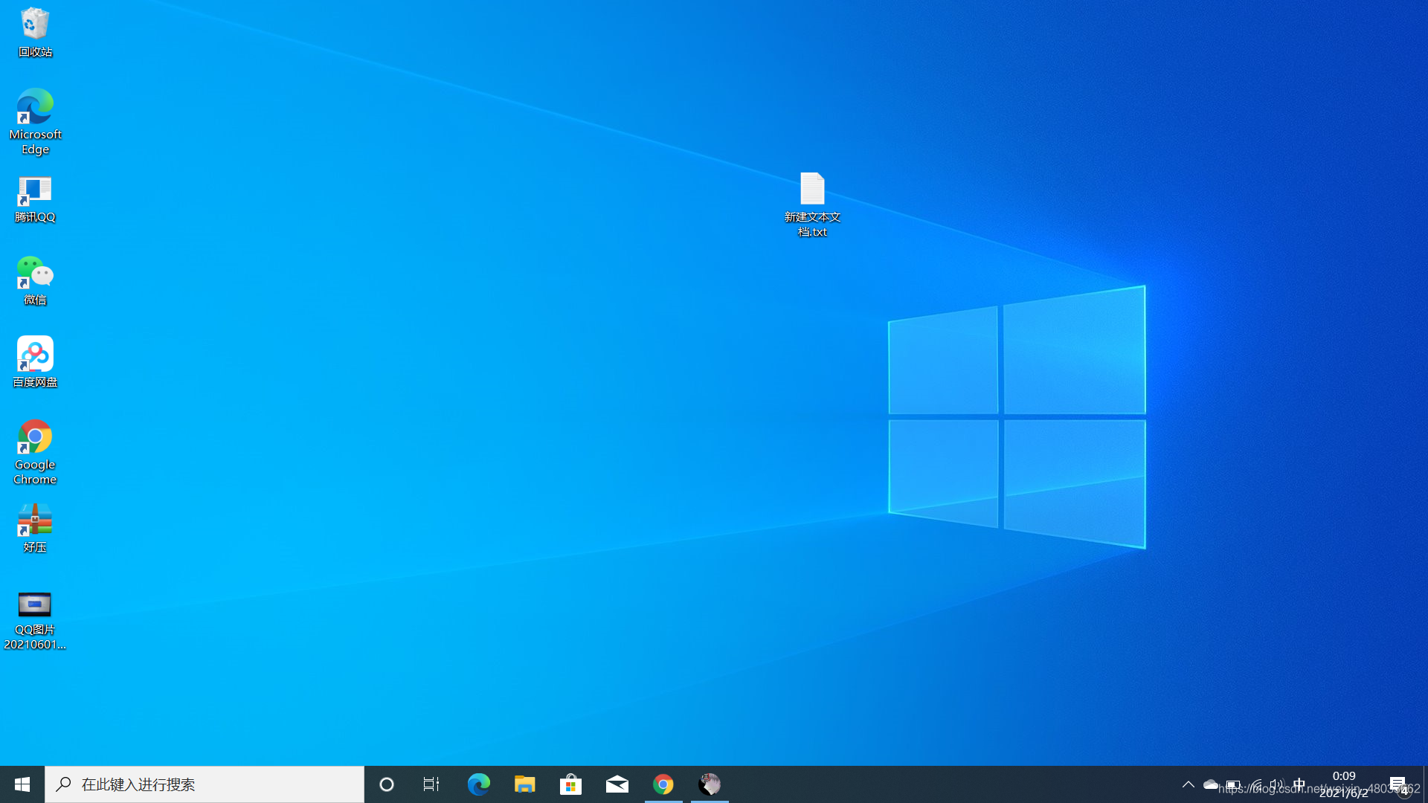Open the volume speaker tray icon
Viewport: 1428px width, 803px height.
click(x=1277, y=784)
